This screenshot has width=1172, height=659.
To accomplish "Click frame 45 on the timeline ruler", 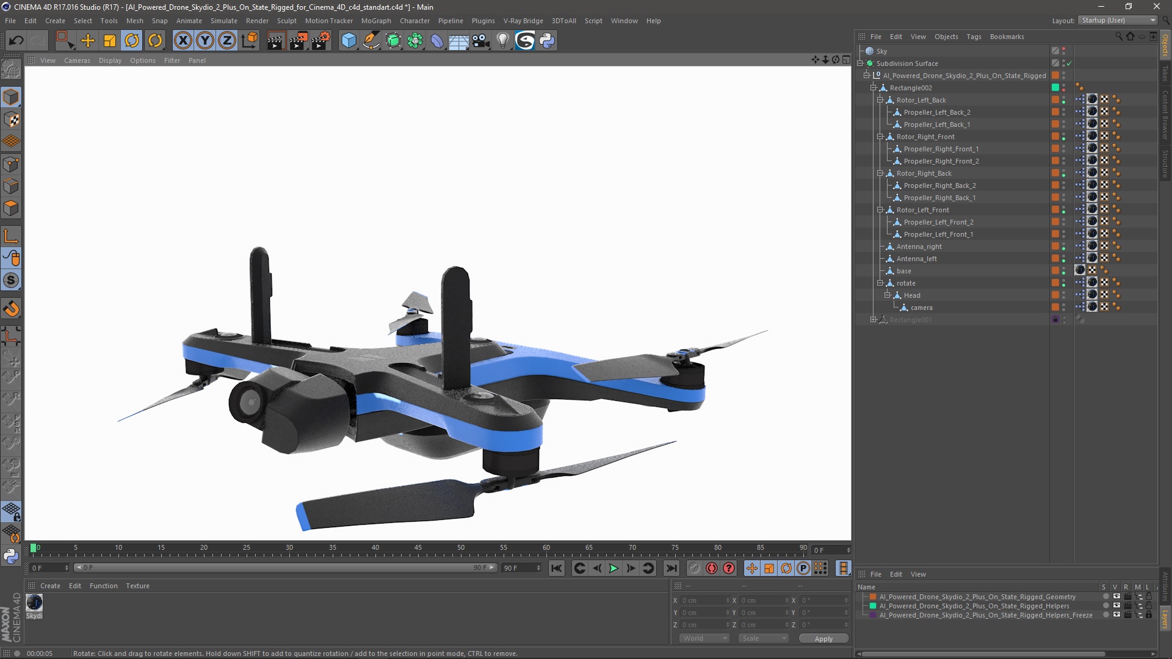I will click(x=418, y=548).
